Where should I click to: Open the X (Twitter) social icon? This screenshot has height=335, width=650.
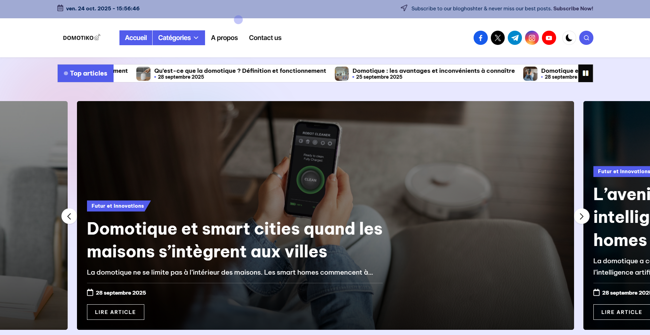tap(498, 38)
